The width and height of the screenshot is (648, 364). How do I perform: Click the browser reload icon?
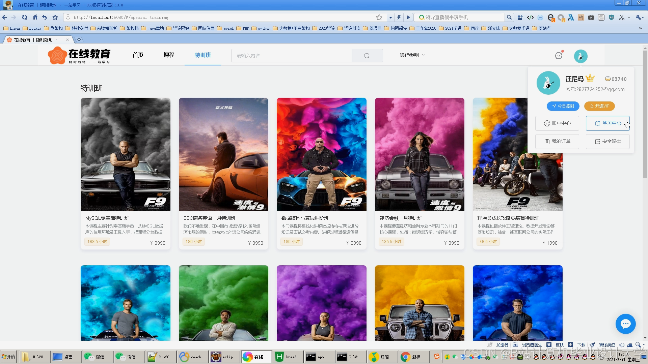click(25, 17)
